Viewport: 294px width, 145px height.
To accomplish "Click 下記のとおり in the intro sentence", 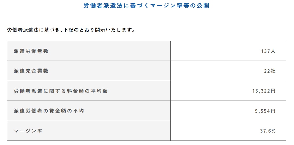I will [78, 30].
